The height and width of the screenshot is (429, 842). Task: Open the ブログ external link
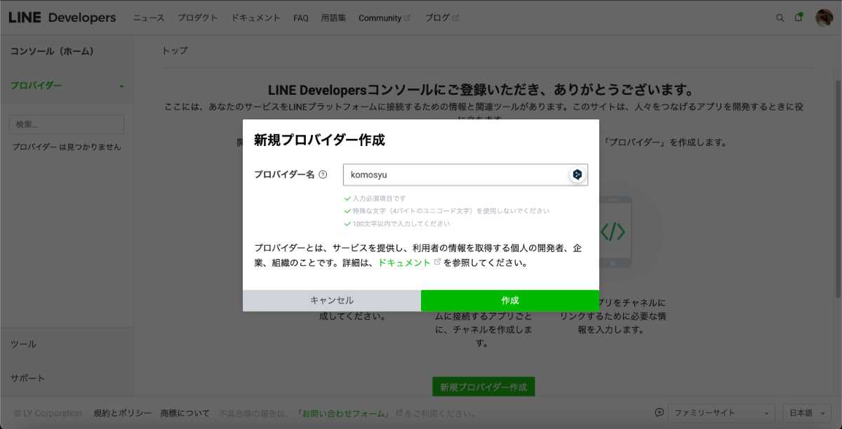click(x=441, y=18)
